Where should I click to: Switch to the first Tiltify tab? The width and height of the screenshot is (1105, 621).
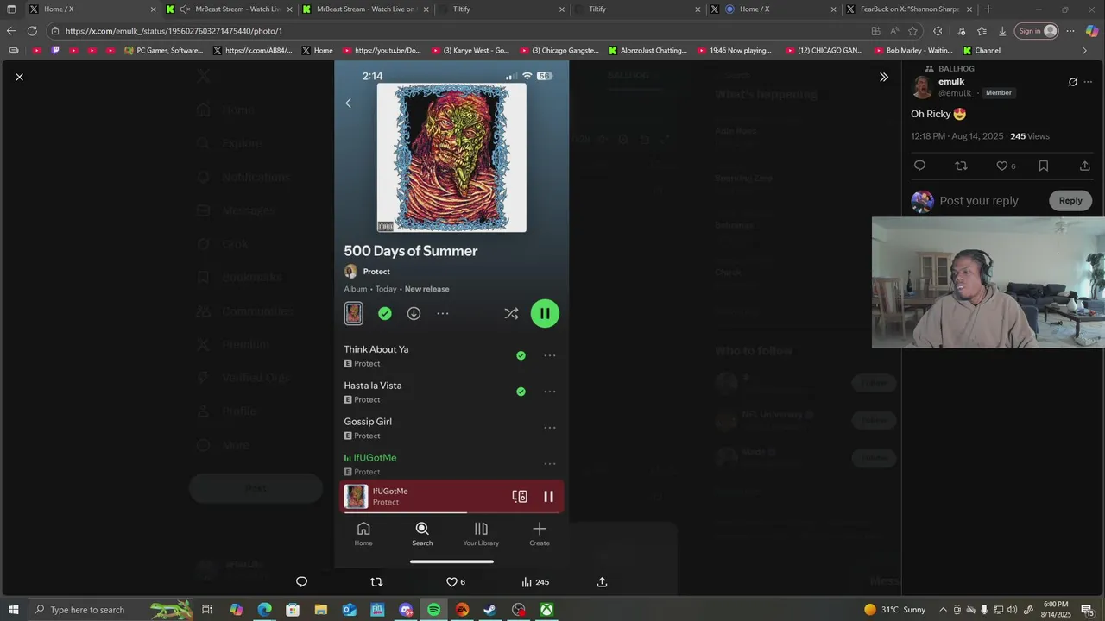coord(502,9)
